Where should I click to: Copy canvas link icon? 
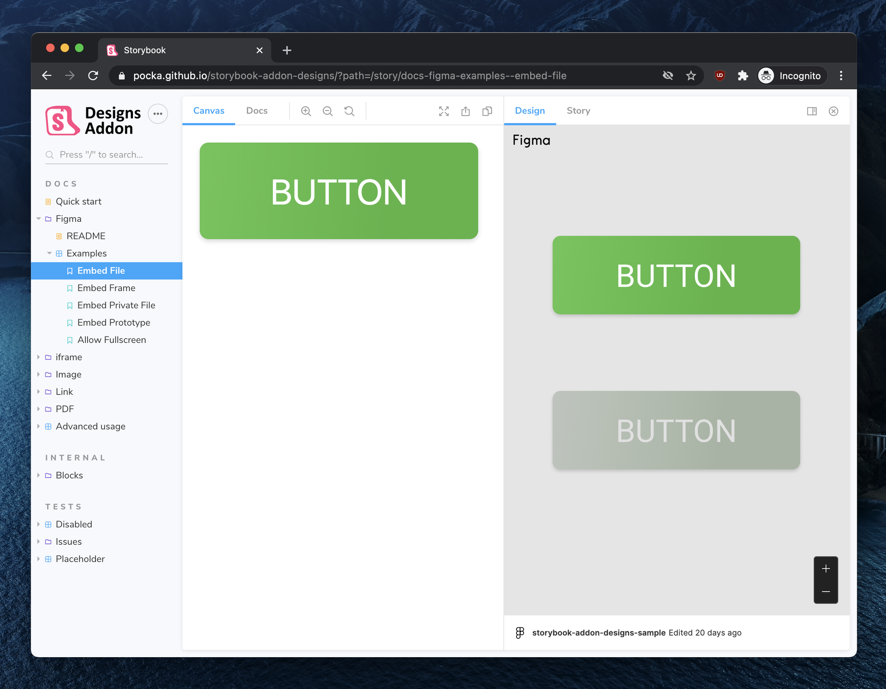point(487,111)
